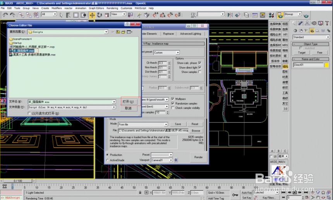Select the ActiveShade radio button
The image size is (333, 200).
point(107,160)
